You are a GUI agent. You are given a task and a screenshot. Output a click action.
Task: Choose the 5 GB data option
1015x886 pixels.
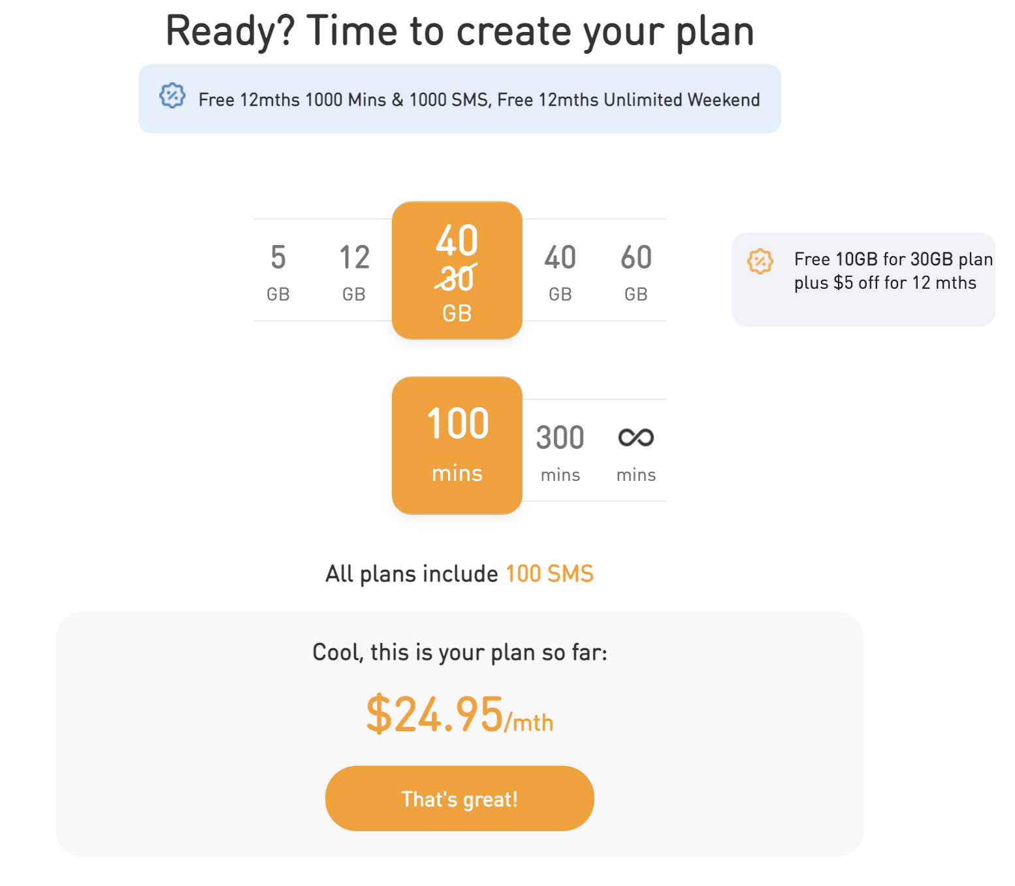[278, 271]
